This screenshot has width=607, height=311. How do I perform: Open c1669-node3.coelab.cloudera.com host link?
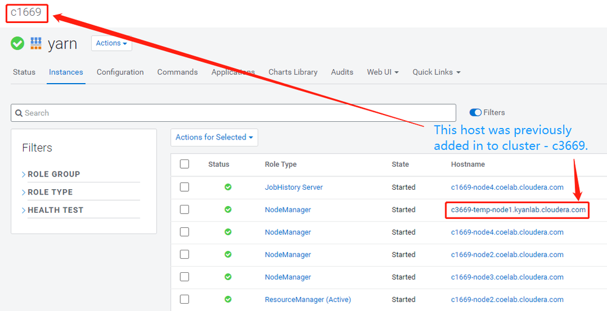507,277
